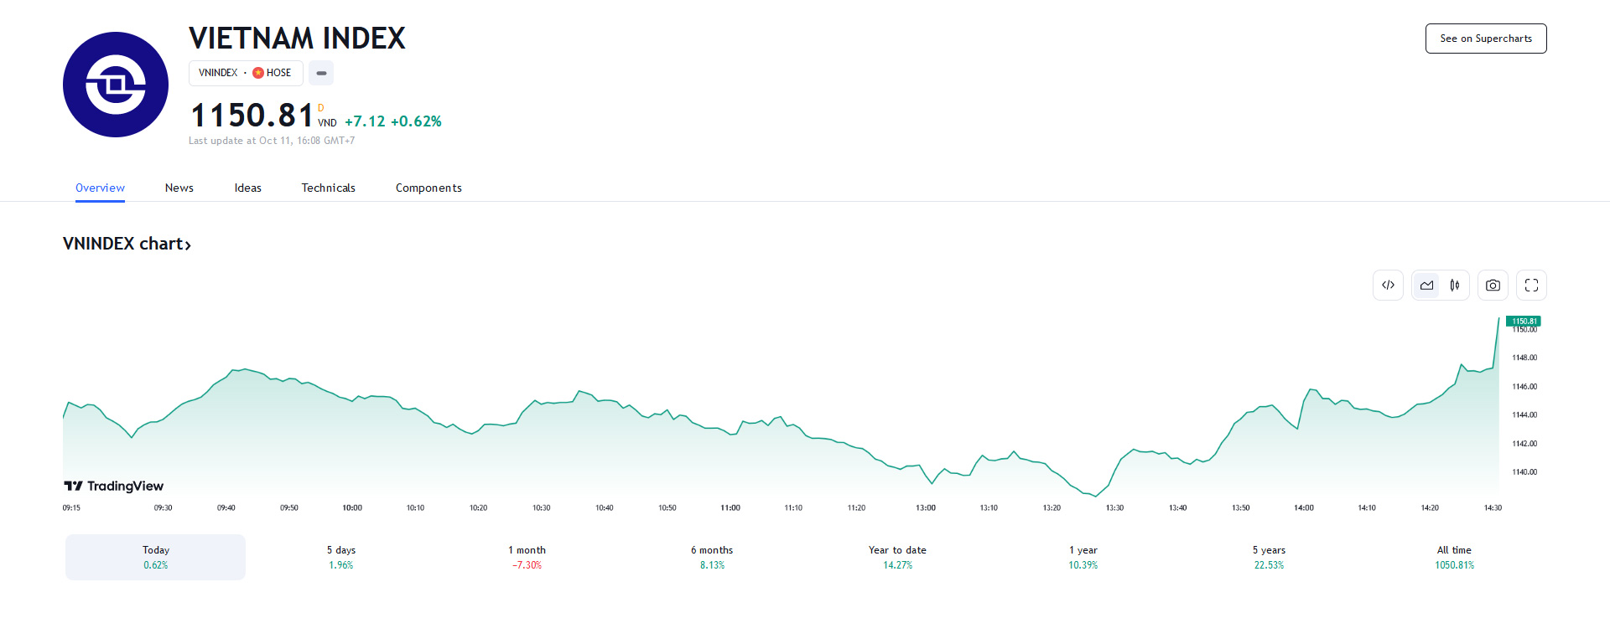Click the gray market status dash icon

pos(321,73)
